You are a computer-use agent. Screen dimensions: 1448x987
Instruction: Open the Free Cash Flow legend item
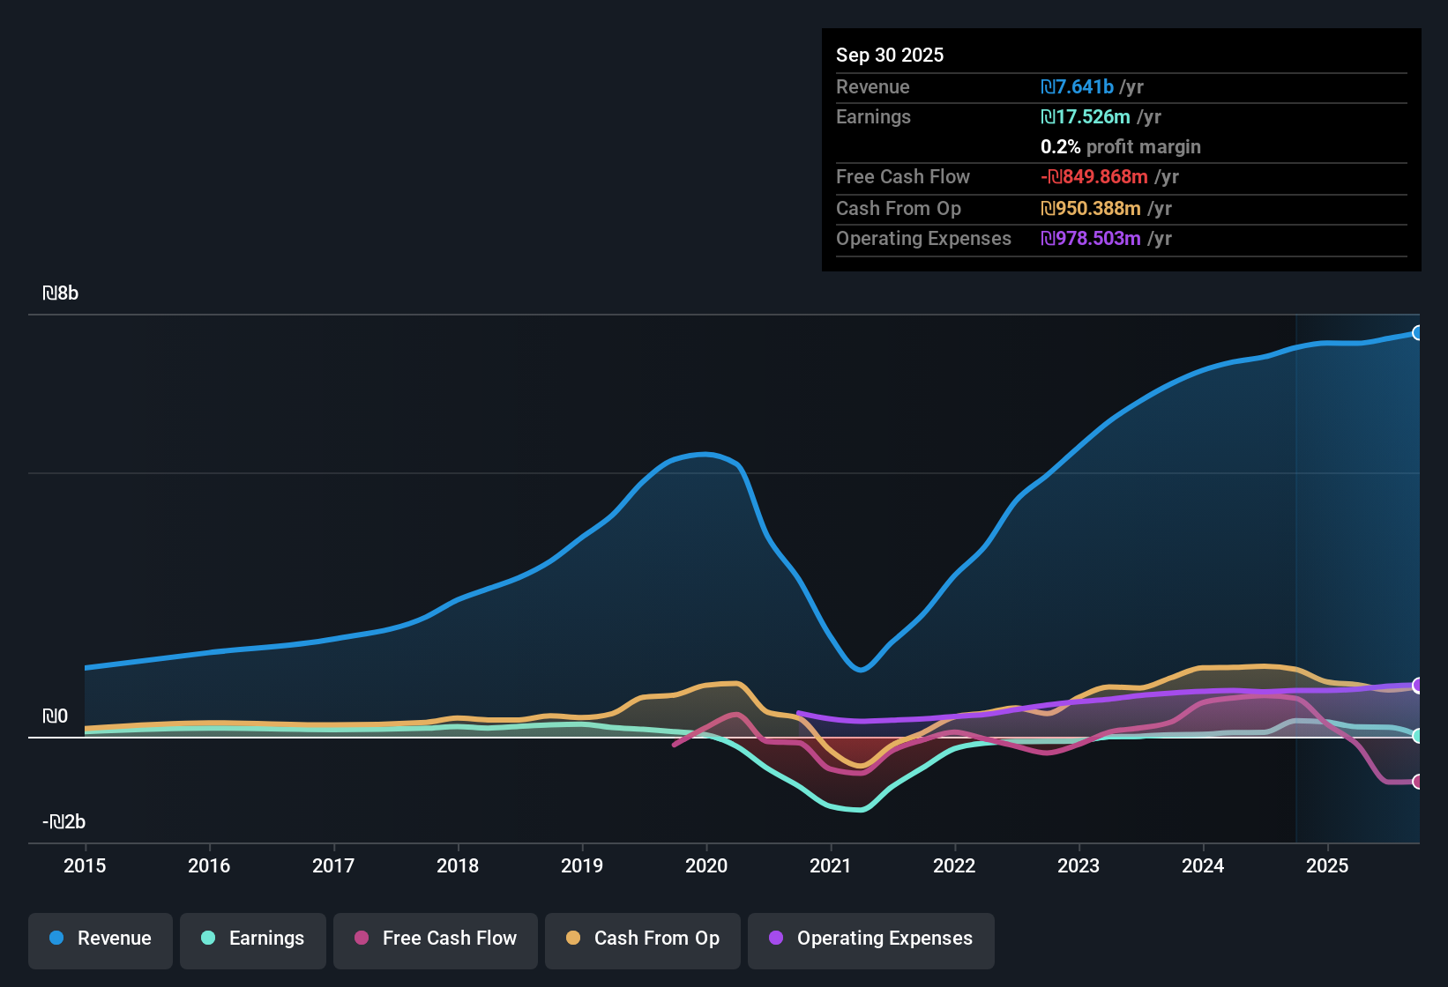coord(435,939)
